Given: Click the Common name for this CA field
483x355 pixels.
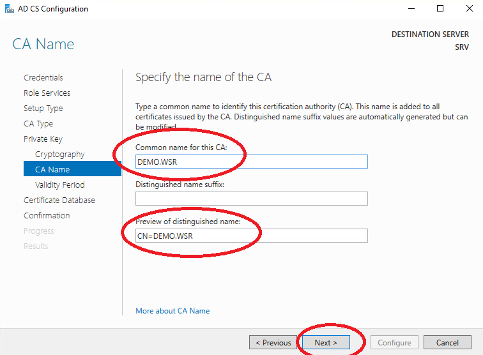Looking at the screenshot, I should click(x=251, y=162).
